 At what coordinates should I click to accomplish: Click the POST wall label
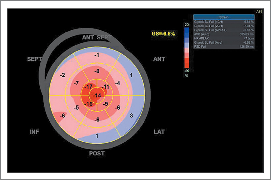pos(97,154)
